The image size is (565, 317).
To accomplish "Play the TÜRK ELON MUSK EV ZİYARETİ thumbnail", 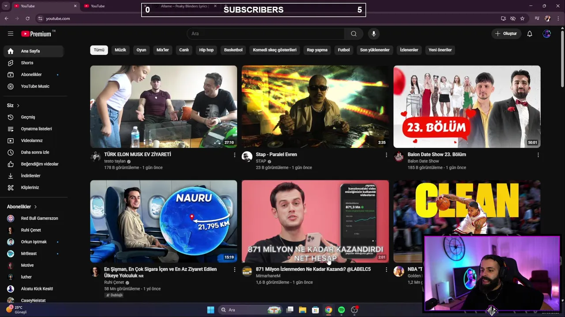I will pyautogui.click(x=163, y=107).
